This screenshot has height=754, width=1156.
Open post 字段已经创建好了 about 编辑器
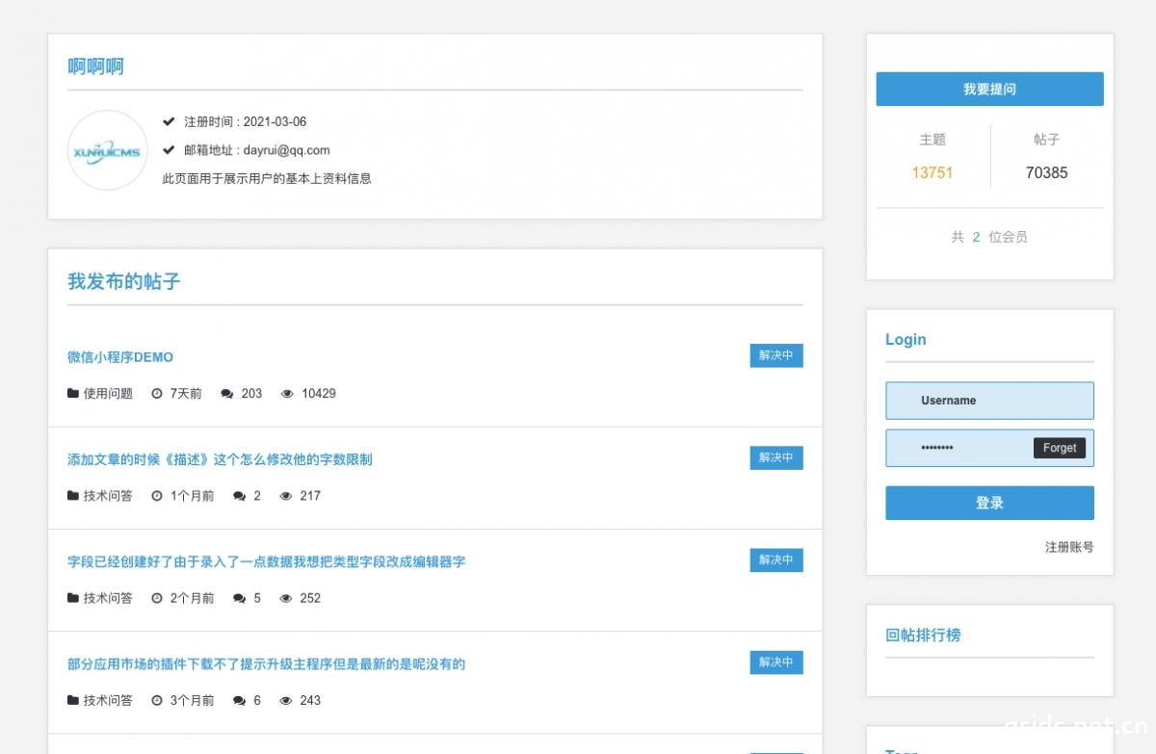(x=267, y=561)
